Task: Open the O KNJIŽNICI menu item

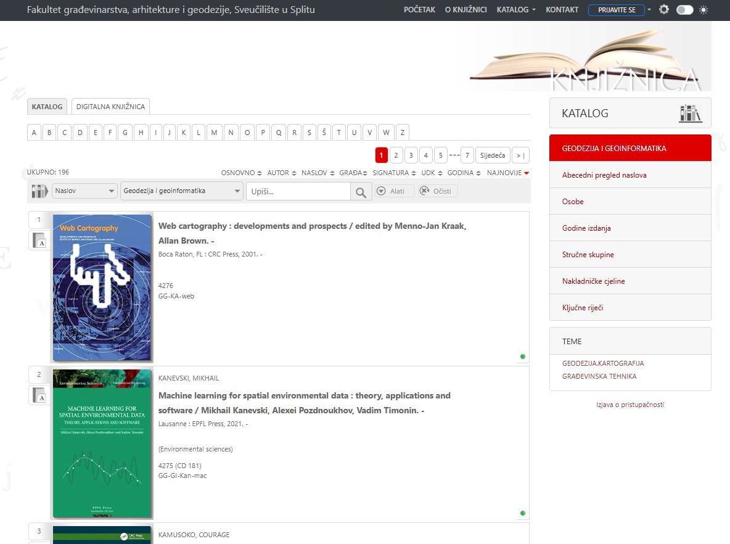Action: coord(465,10)
